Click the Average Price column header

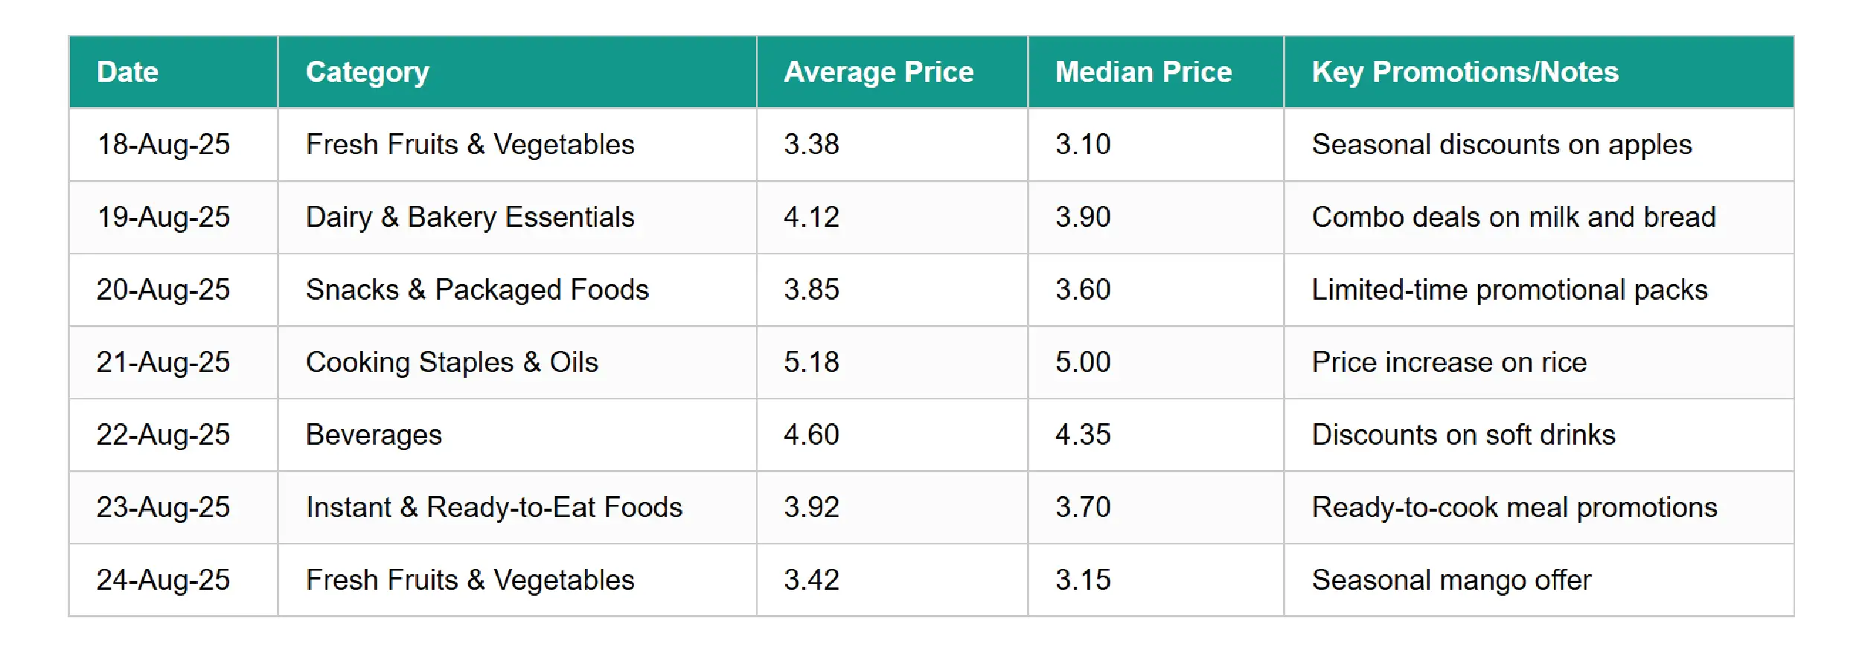pos(878,72)
